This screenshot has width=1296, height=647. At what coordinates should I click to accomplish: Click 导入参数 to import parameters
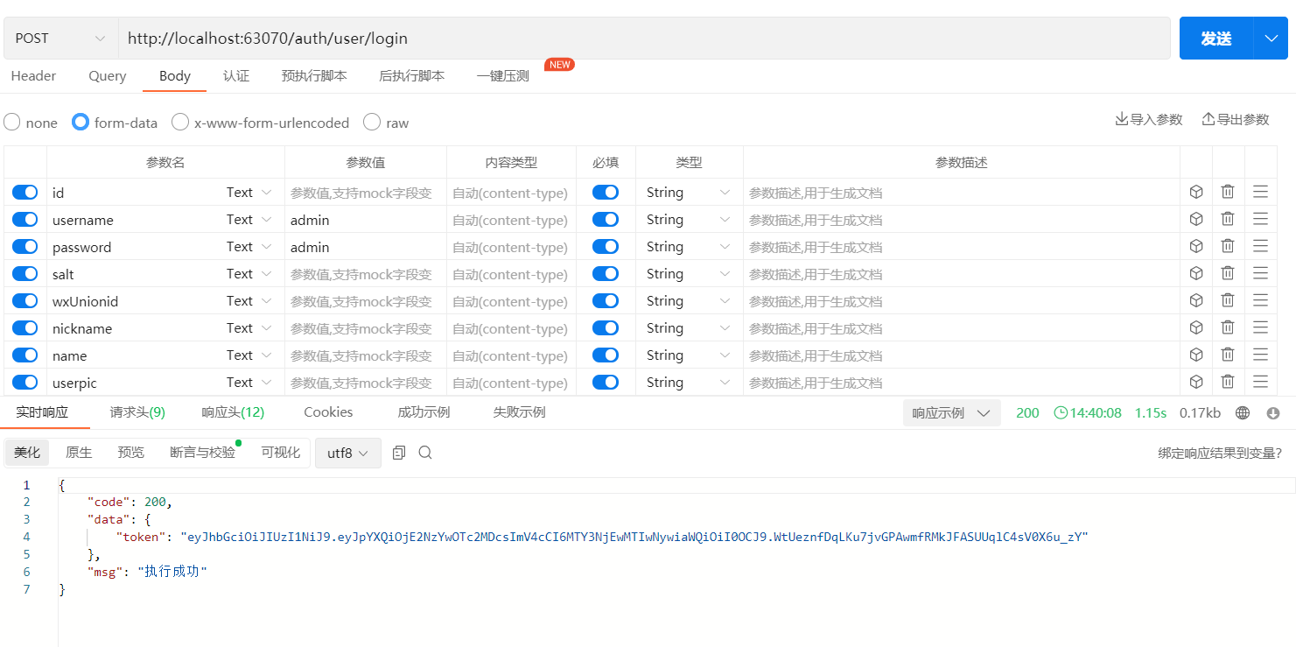[x=1149, y=119]
